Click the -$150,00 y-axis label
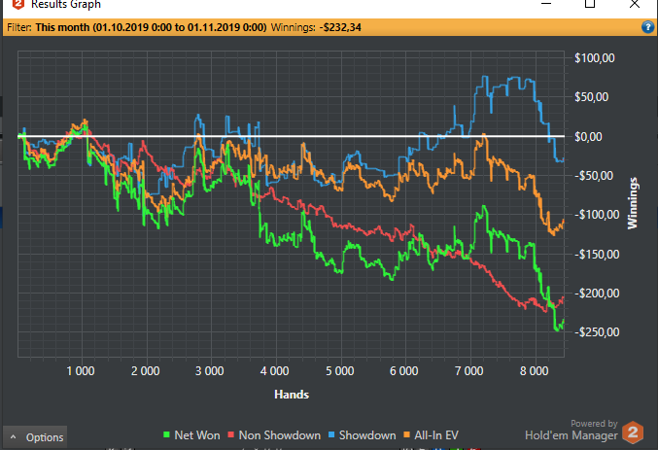658x450 pixels. (597, 254)
